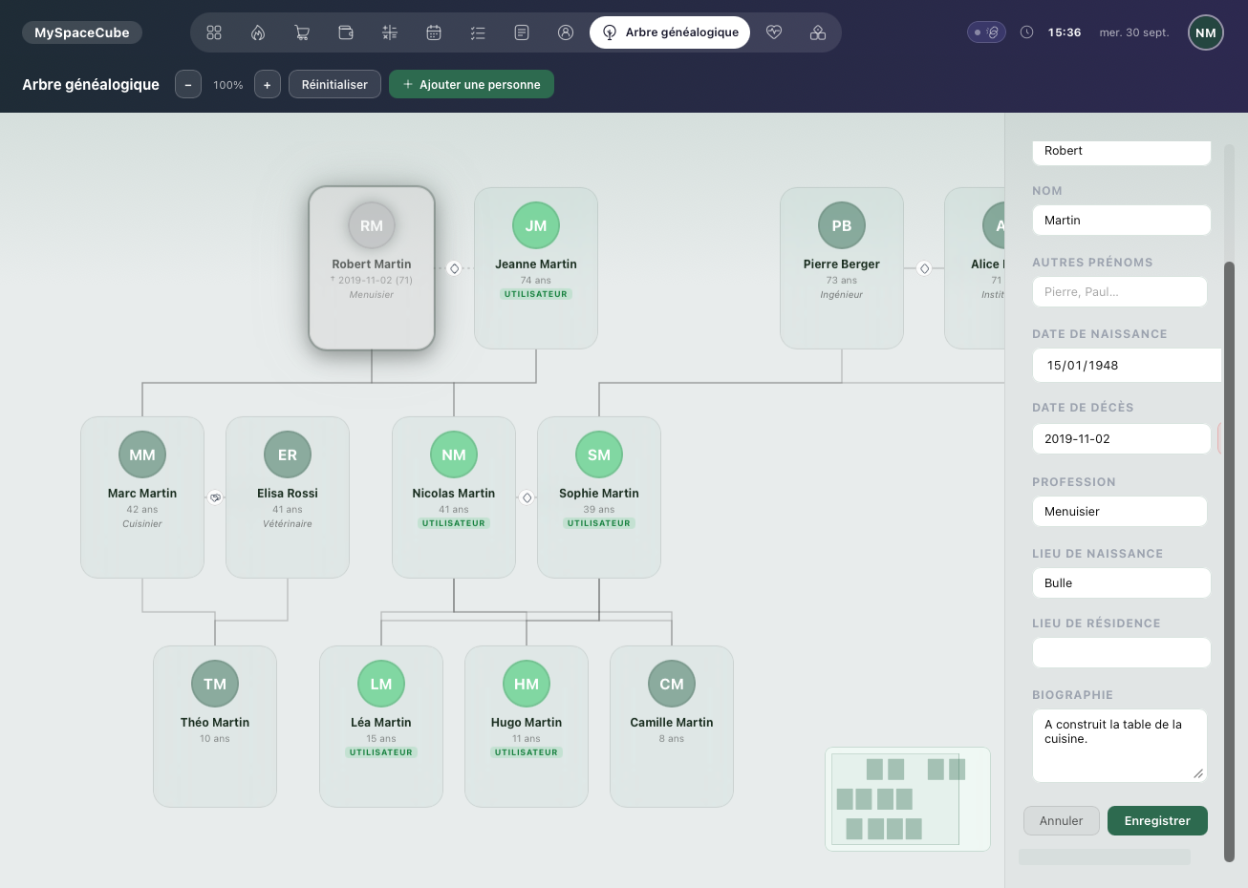Select the Arbre généalogique tab
1248x888 pixels.
click(670, 32)
